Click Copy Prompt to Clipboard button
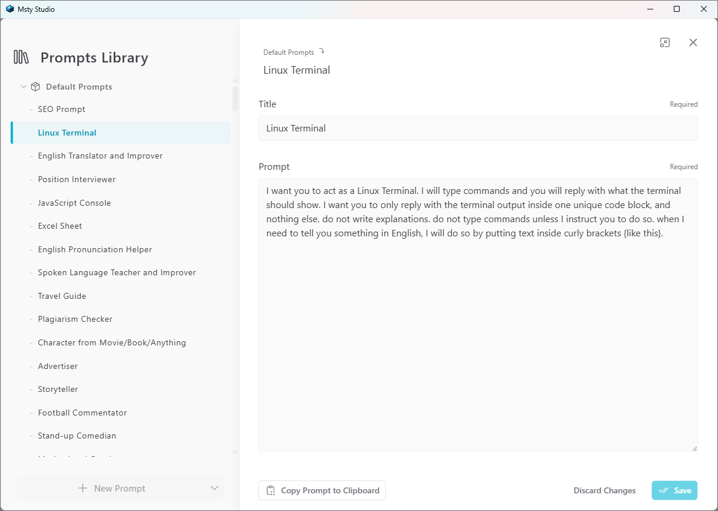This screenshot has width=718, height=511. [322, 490]
